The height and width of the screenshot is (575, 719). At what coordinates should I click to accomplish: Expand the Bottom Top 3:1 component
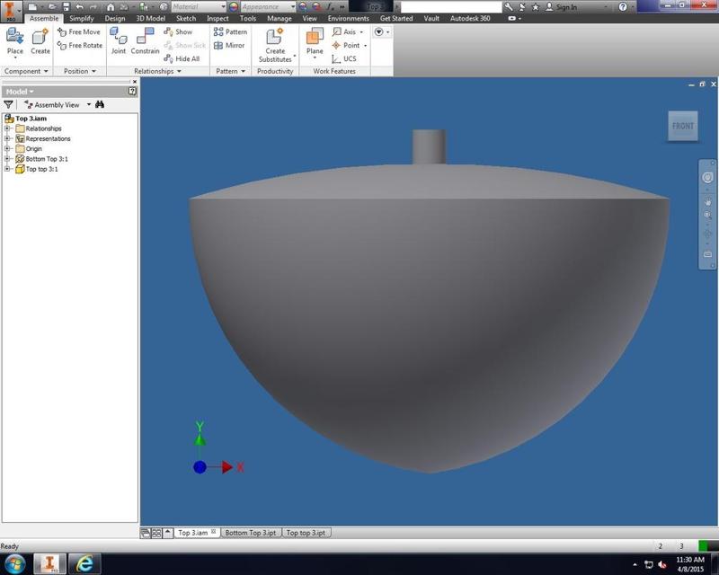click(7, 159)
